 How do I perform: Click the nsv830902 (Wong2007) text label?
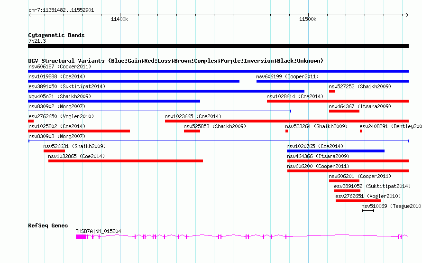(57, 106)
